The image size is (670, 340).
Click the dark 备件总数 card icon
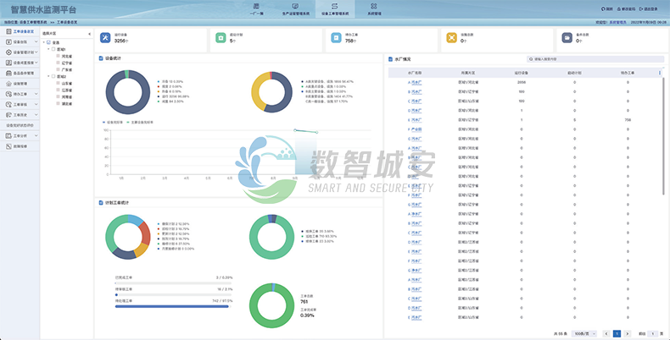[567, 38]
